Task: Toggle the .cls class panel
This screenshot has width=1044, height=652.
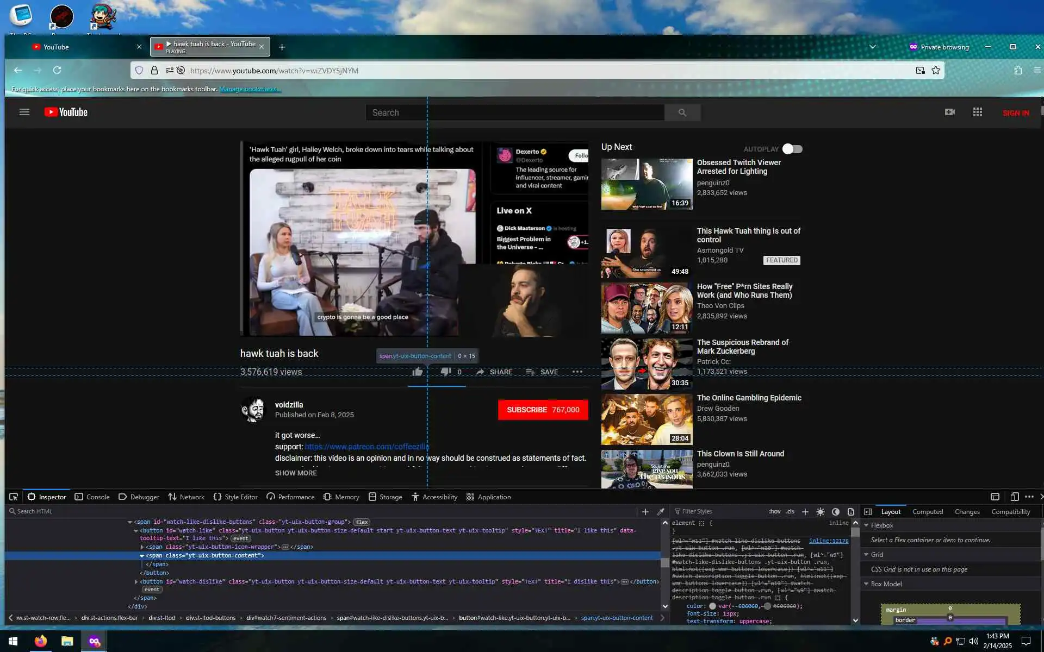Action: pos(790,511)
